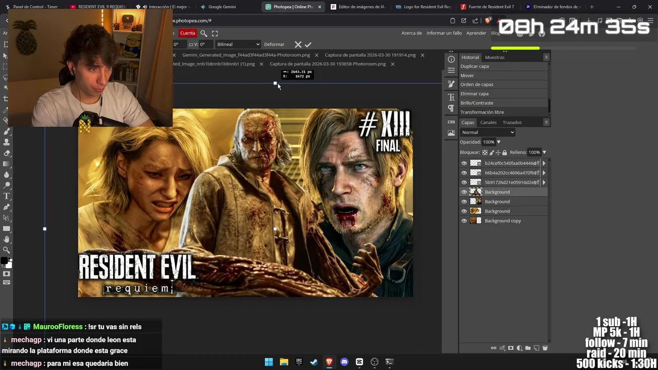This screenshot has height=370, width=658.
Task: Open the Captura de pantalla 191914 document tab
Action: [370, 55]
